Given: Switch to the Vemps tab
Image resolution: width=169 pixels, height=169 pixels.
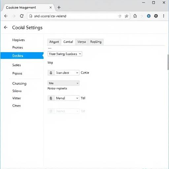Looking at the screenshot, I should tap(82, 42).
